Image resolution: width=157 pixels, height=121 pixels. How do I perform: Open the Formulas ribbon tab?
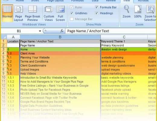(x=78, y=1)
